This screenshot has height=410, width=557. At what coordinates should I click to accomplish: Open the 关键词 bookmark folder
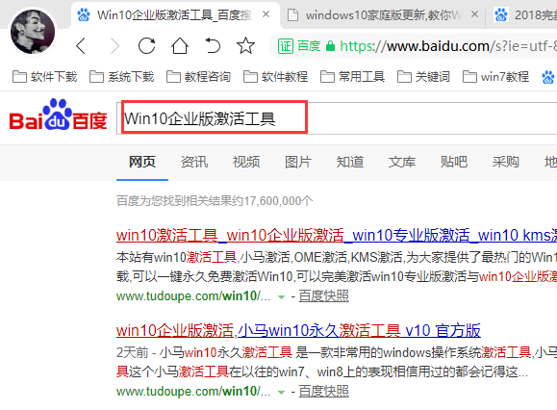[x=423, y=76]
